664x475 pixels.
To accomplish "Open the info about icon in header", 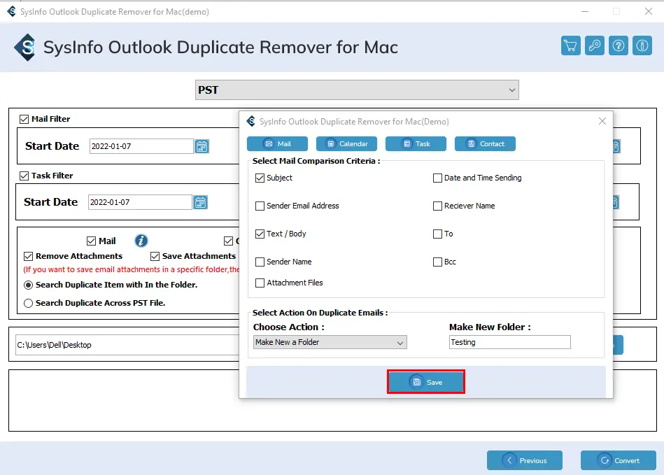I will point(642,45).
